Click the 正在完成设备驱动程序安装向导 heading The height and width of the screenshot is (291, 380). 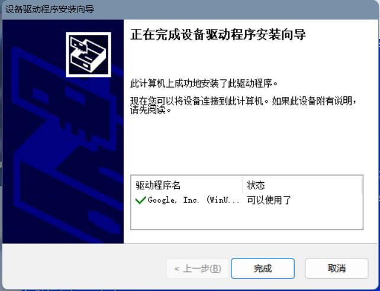(218, 35)
